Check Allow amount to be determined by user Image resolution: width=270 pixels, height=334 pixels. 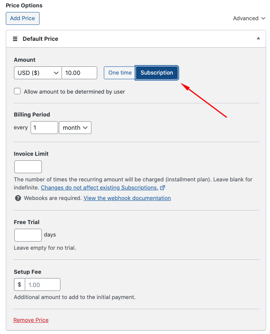[x=17, y=92]
